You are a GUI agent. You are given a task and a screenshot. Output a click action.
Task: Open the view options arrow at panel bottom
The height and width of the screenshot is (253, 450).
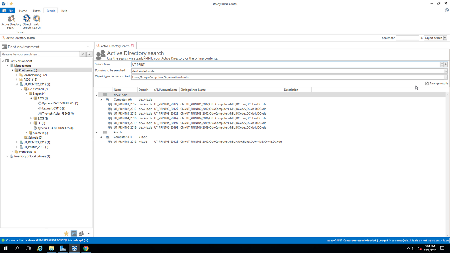pyautogui.click(x=89, y=234)
